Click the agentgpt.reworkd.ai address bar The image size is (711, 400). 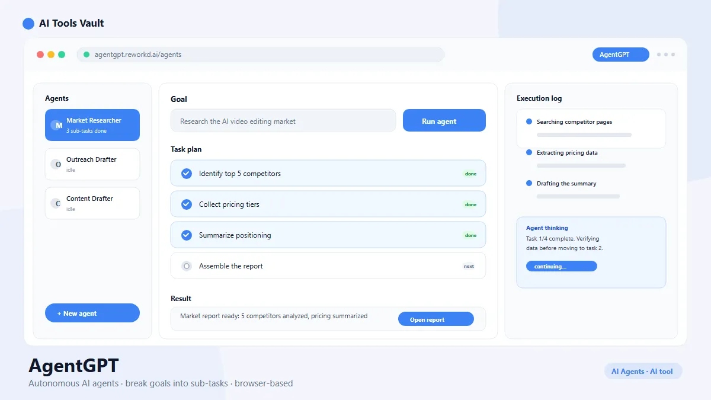pos(261,55)
